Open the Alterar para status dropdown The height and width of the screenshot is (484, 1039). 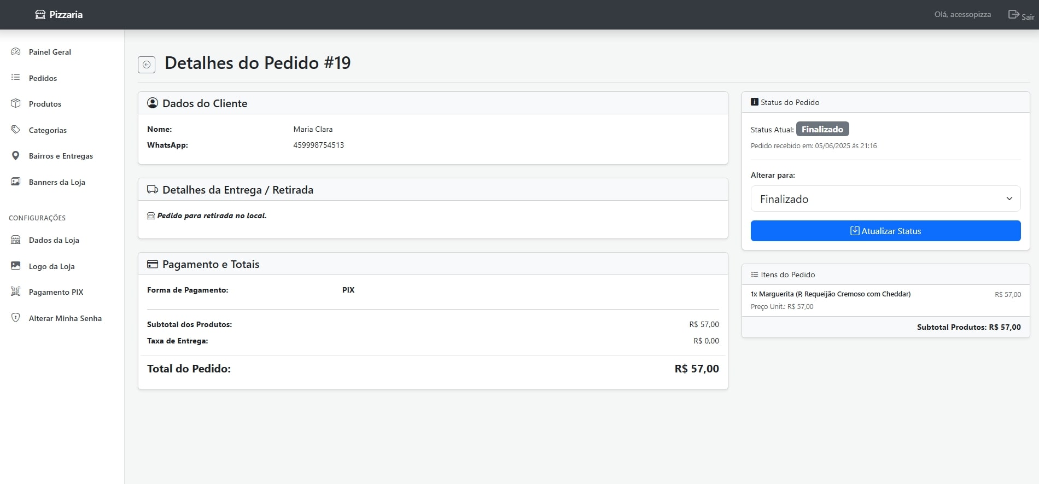(x=885, y=199)
